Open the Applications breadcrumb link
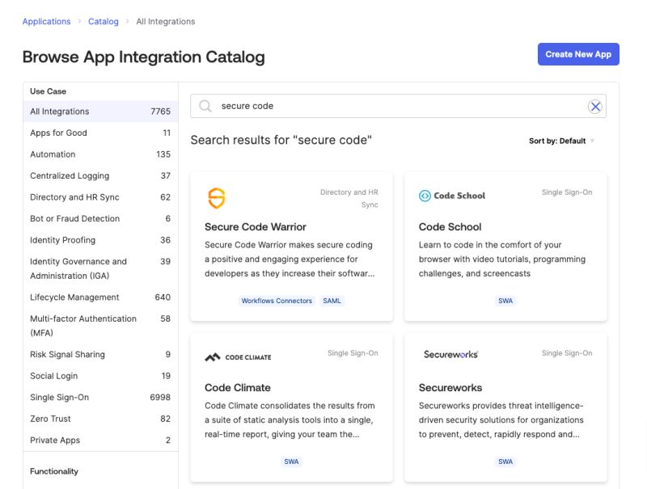The width and height of the screenshot is (647, 489). [x=46, y=21]
